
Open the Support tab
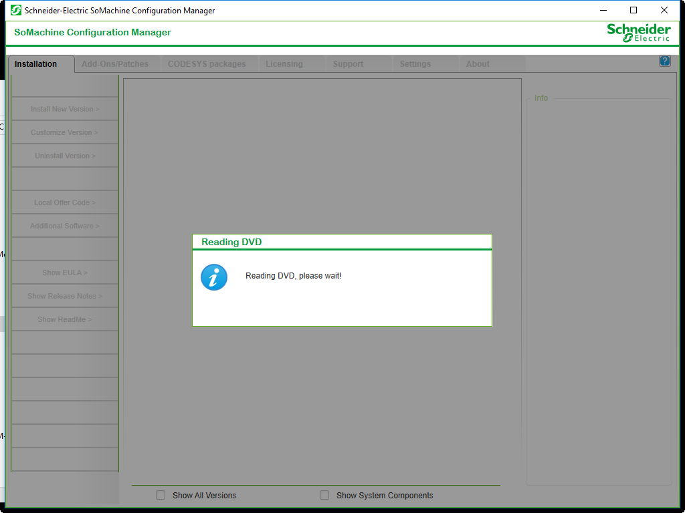tap(359, 63)
